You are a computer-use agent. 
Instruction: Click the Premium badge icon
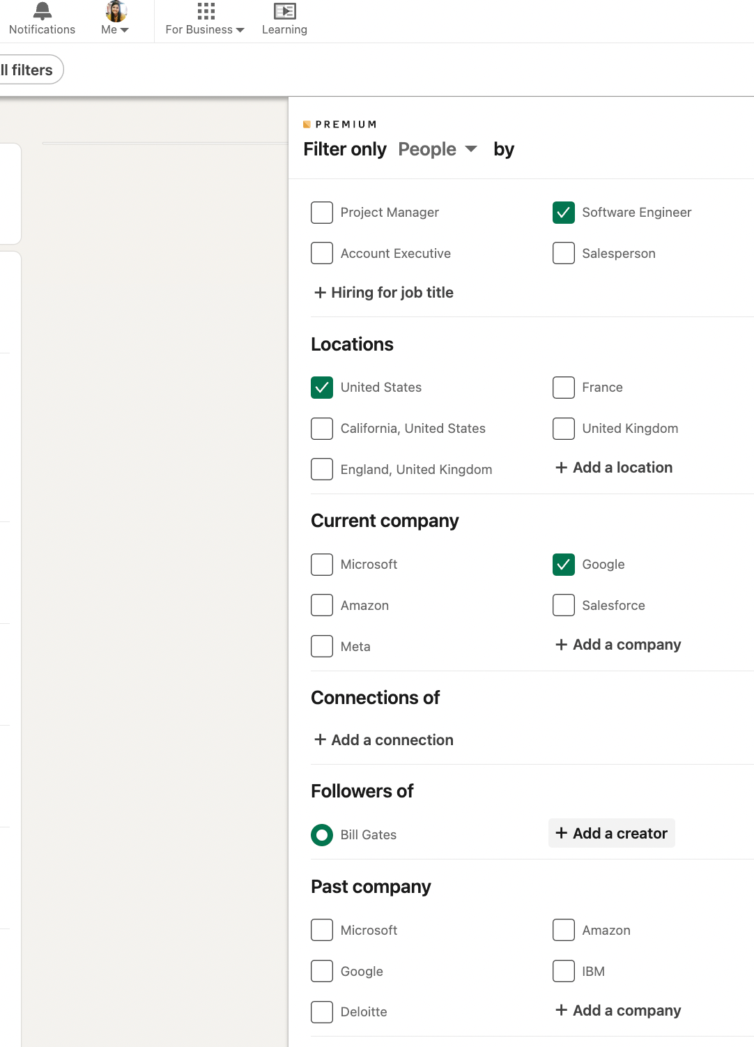pyautogui.click(x=307, y=124)
